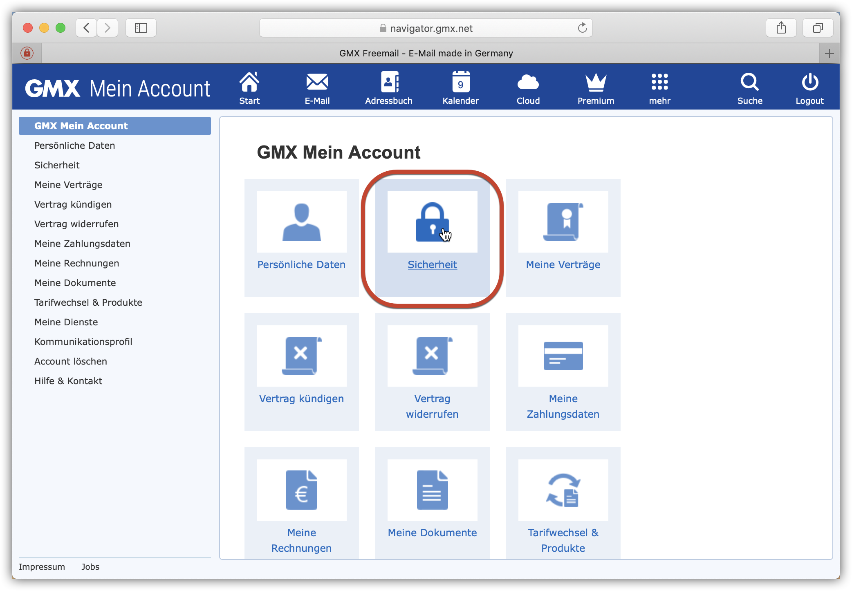Click Safari back arrow
This screenshot has width=852, height=591.
(x=86, y=28)
